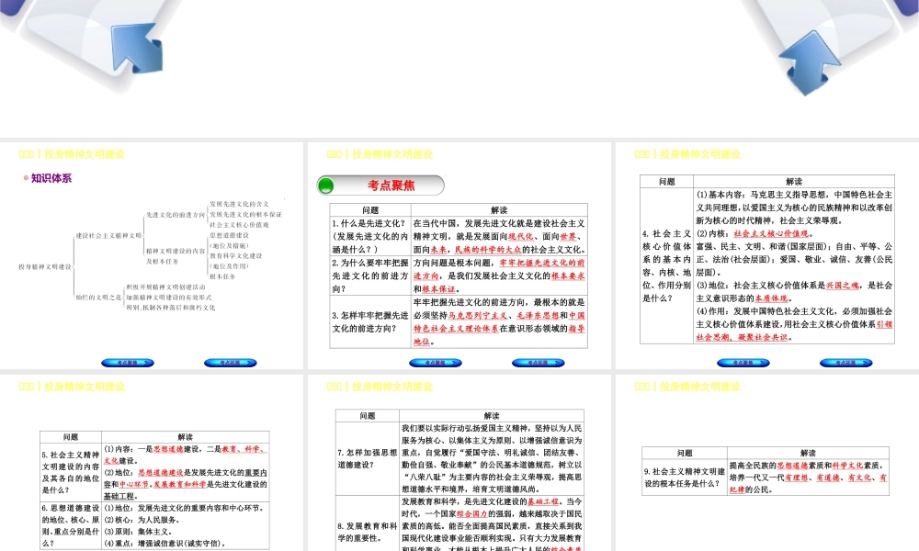Open the slide thumbnail containing 知识体系 diagram
Image resolution: width=919 pixels, height=551 pixels.
(152, 255)
